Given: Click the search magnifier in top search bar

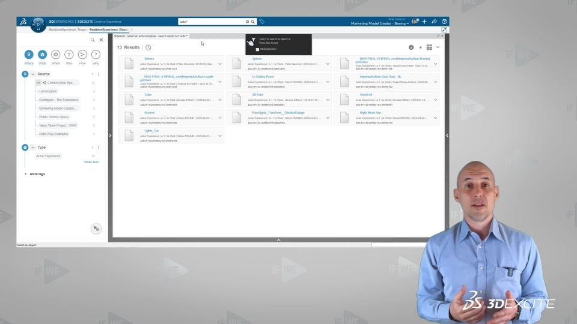Looking at the screenshot, I should pyautogui.click(x=253, y=22).
